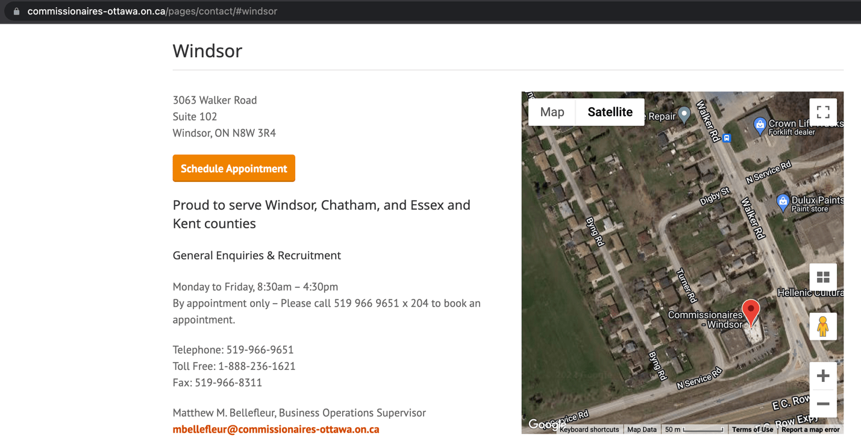Click the bus stop icon on Walker Rd
861x444 pixels.
point(727,138)
